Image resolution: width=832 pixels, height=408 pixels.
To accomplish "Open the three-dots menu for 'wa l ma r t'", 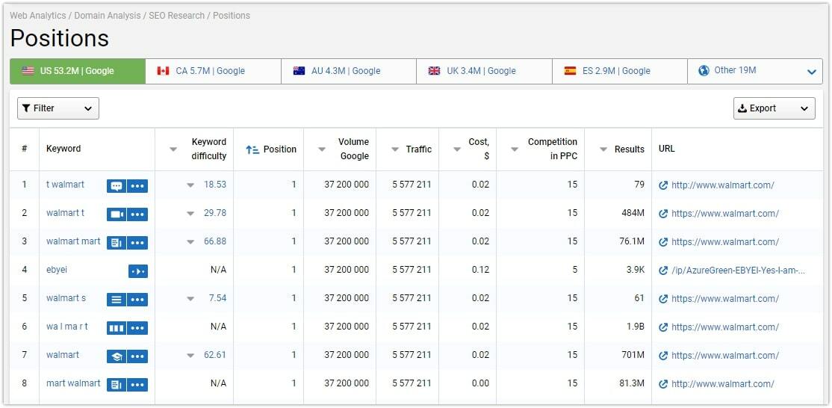I will (x=137, y=328).
